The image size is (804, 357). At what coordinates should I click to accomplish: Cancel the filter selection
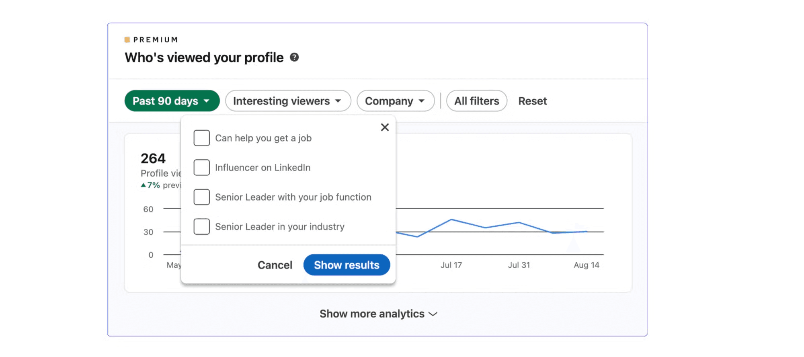275,265
